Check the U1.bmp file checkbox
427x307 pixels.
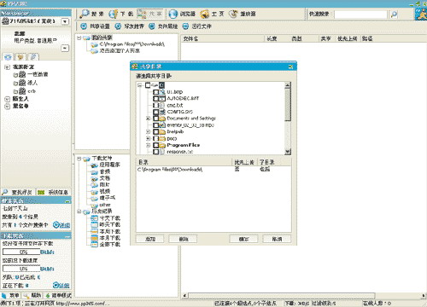point(155,92)
